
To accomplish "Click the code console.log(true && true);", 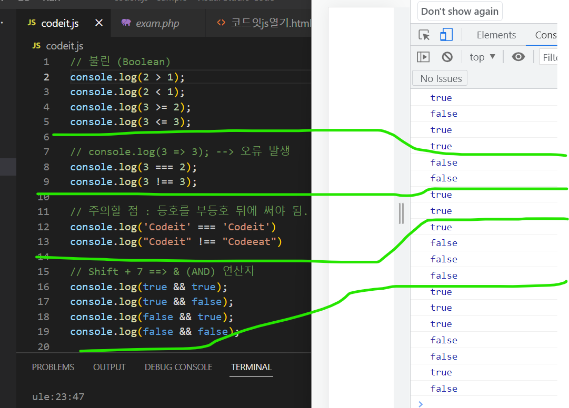I will [x=148, y=287].
